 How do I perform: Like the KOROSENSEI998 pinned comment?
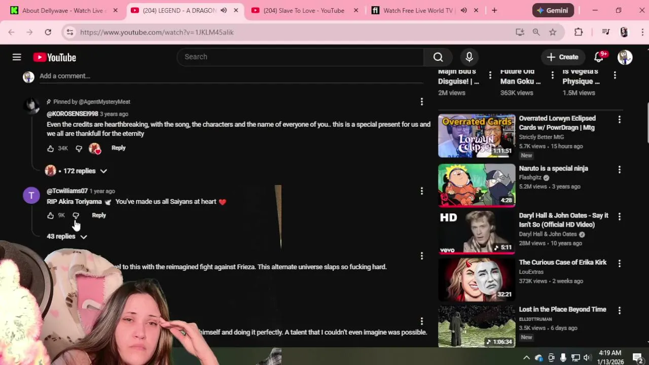[x=51, y=148]
